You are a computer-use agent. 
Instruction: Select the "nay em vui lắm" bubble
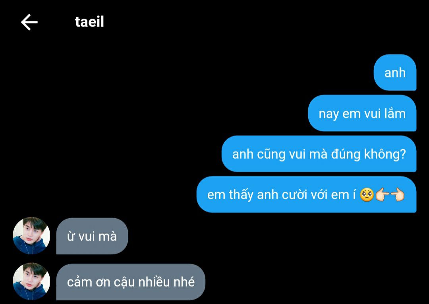click(x=362, y=113)
